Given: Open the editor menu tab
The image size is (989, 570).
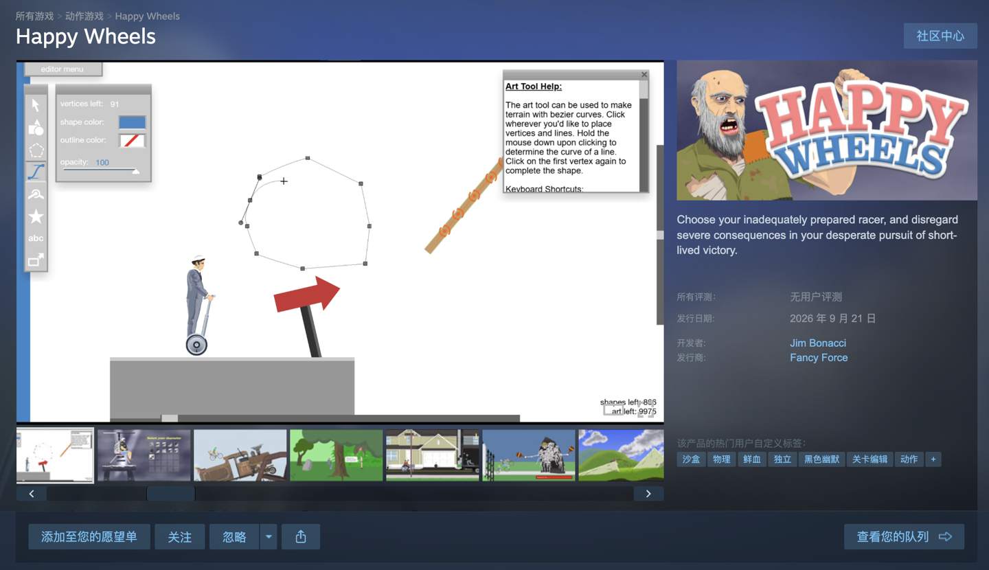Looking at the screenshot, I should tap(62, 69).
